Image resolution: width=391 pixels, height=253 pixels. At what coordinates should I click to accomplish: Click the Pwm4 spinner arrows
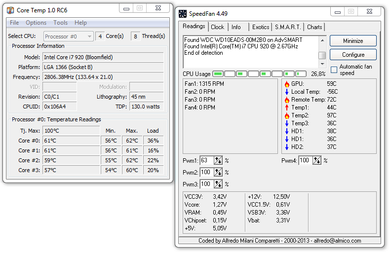point(317,160)
